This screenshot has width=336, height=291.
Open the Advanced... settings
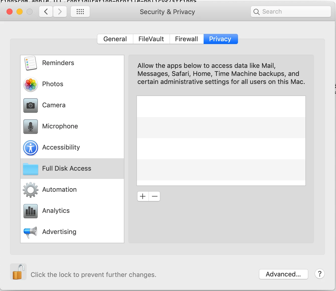[x=283, y=274]
